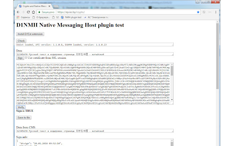
Task: Select the Crypto and Native Mess tab
Action: click(x=34, y=6)
